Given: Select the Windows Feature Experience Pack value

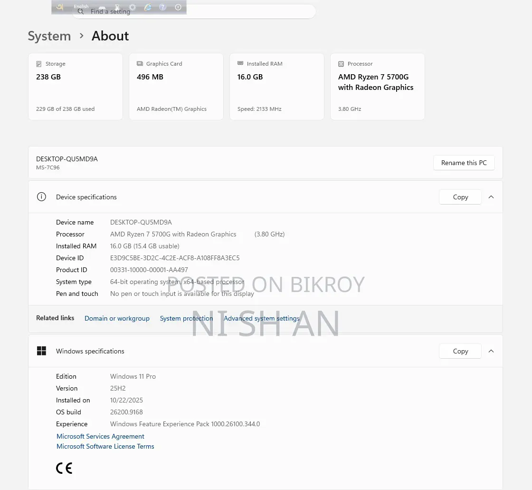Looking at the screenshot, I should point(185,424).
